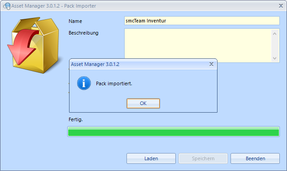This screenshot has height=171, width=287.
Task: Close the Asset Manager message dialog
Action: 211,64
